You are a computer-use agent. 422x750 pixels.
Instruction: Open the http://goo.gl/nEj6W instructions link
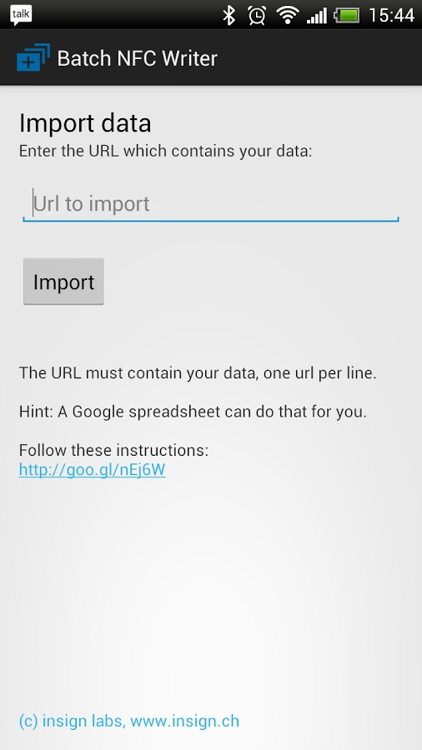point(93,470)
